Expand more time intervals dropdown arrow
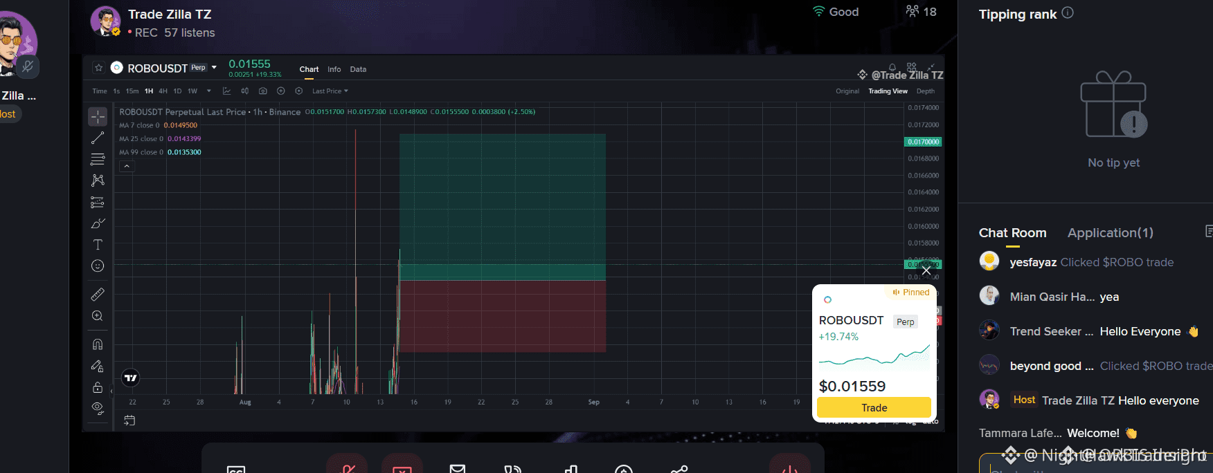This screenshot has width=1213, height=473. 208,91
